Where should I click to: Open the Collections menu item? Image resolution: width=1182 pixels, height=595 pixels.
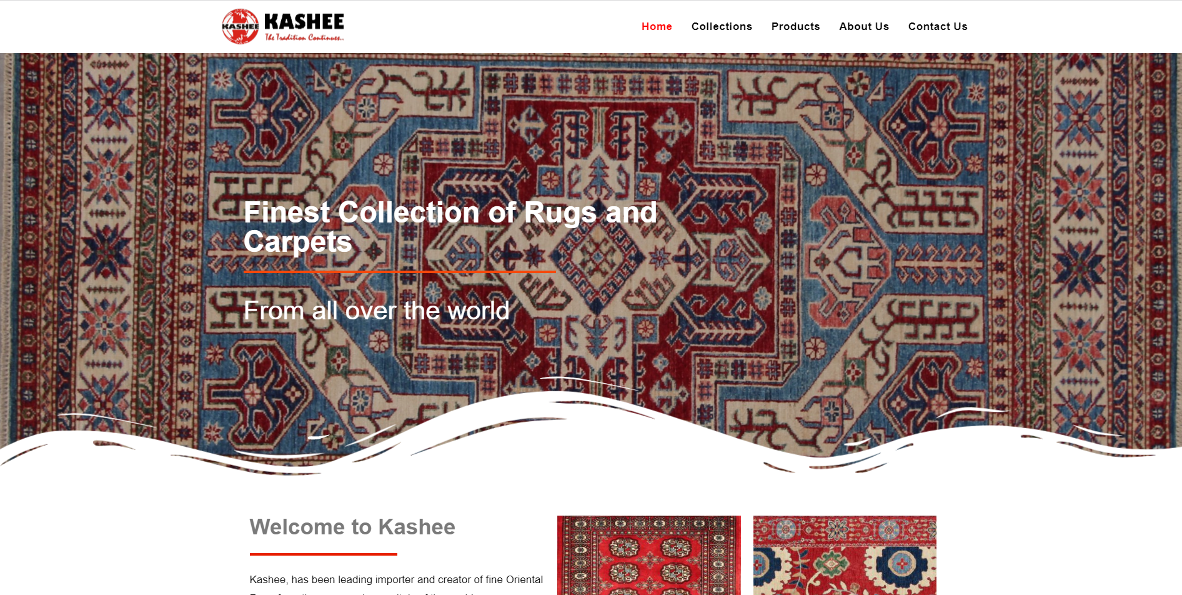(x=722, y=26)
